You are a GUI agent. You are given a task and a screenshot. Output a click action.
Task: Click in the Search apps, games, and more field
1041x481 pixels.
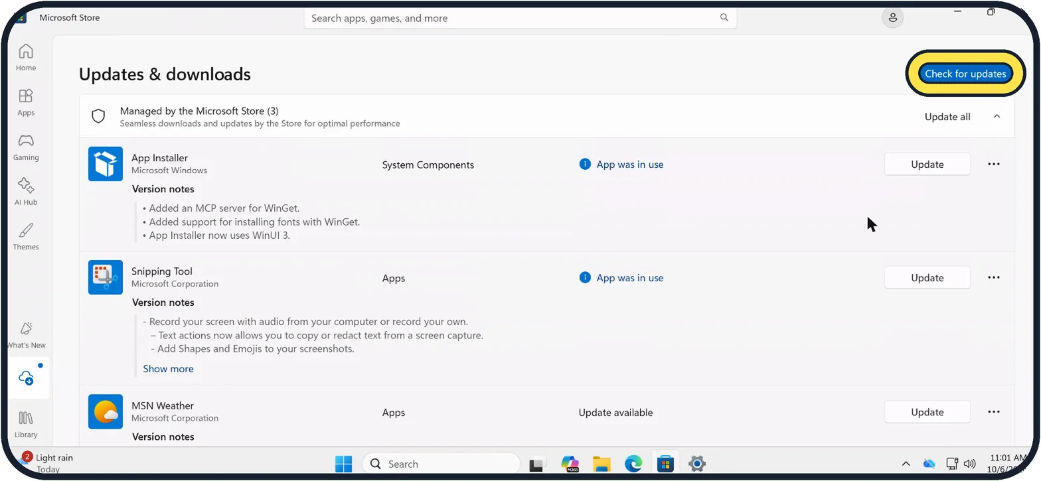pos(520,18)
